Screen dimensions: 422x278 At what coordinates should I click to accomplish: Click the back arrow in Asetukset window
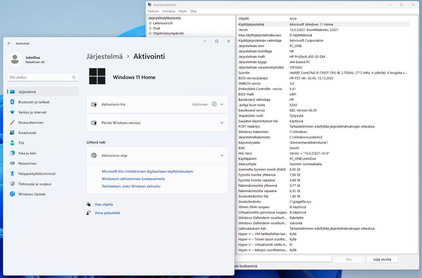(x=9, y=43)
